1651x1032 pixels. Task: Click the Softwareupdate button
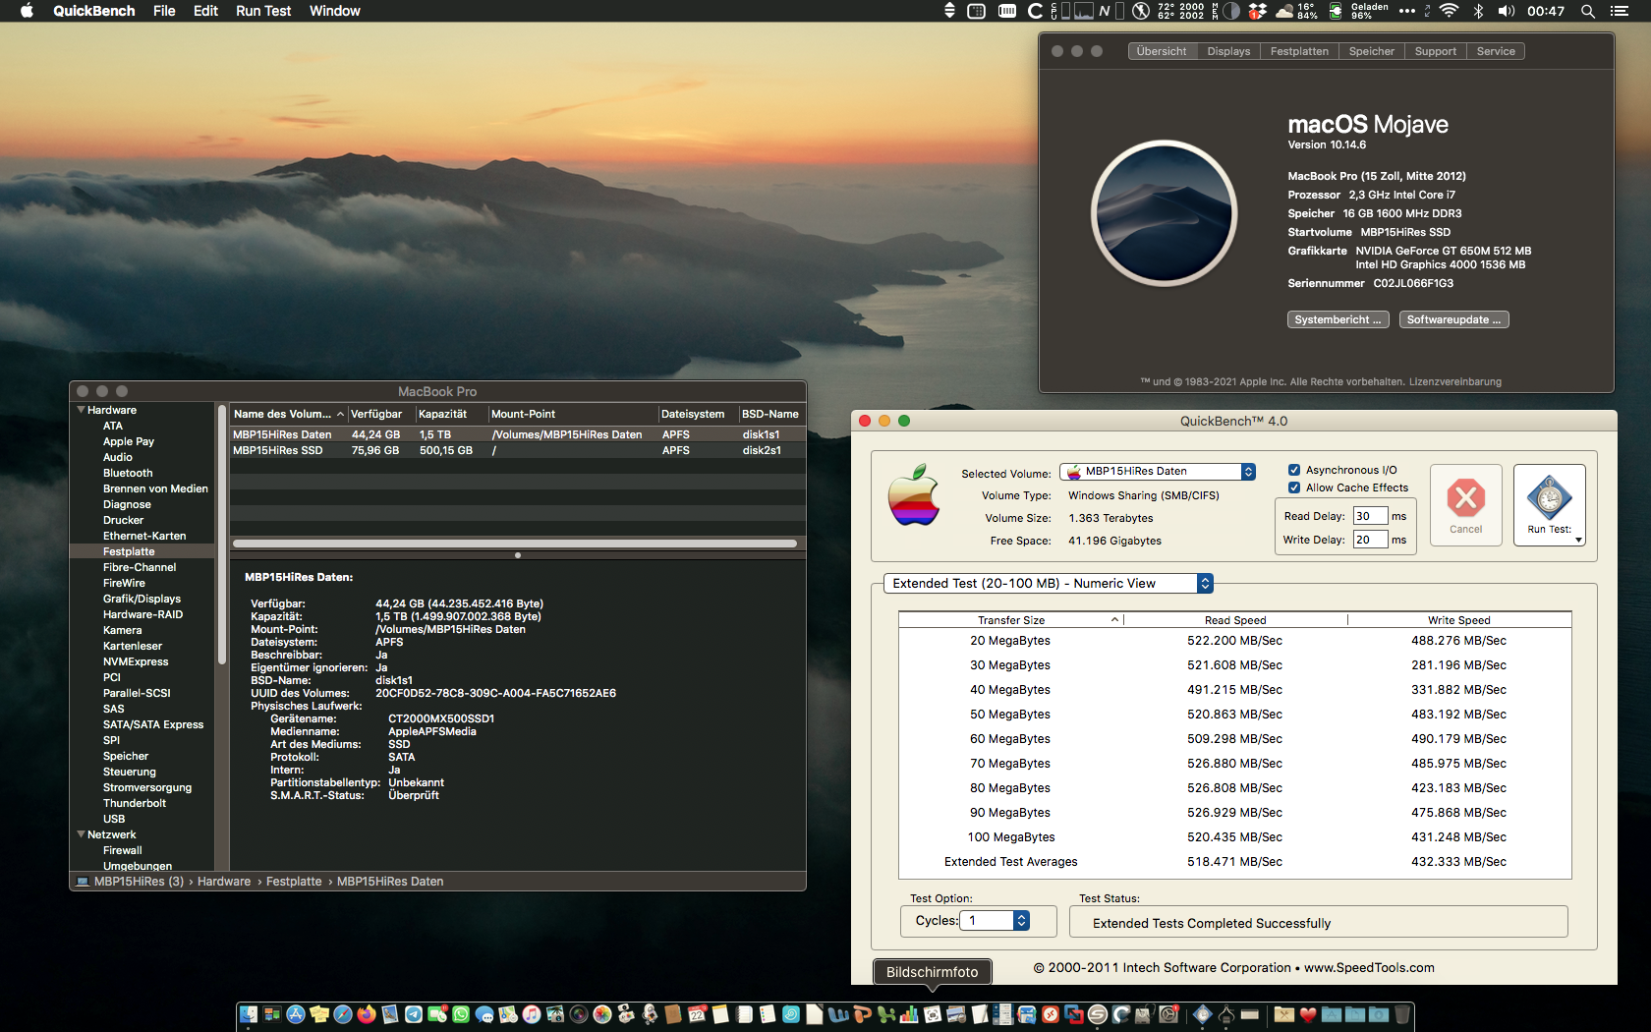pos(1452,319)
